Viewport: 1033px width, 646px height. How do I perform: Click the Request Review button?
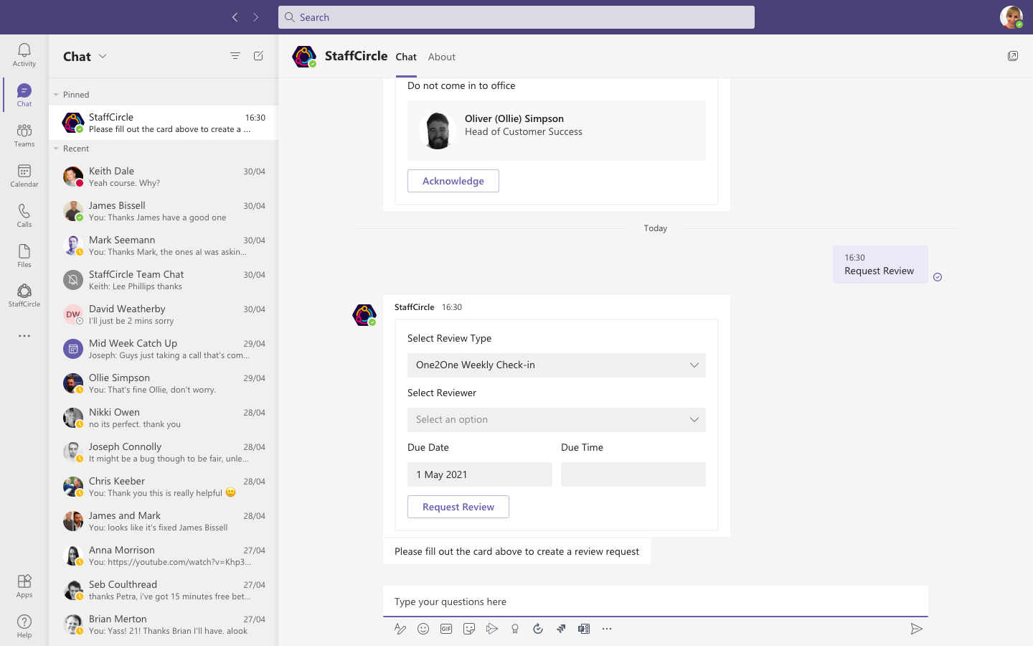pos(458,507)
